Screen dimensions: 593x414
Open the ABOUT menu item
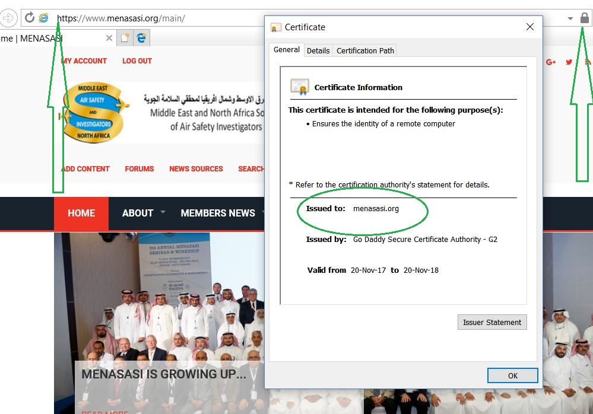[138, 213]
